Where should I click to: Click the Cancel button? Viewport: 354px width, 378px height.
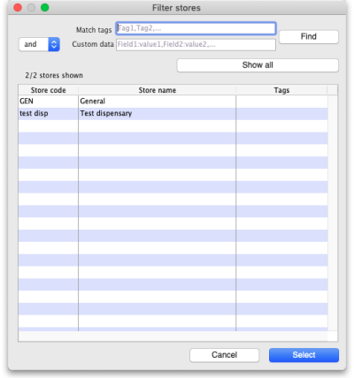coord(225,355)
